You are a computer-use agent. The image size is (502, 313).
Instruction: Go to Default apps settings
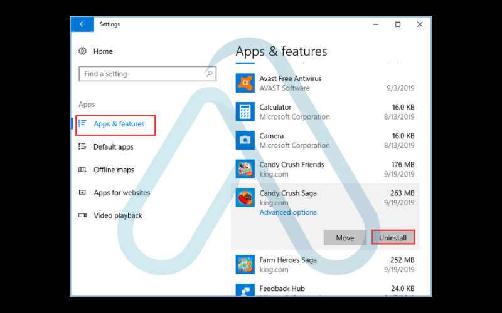click(113, 147)
